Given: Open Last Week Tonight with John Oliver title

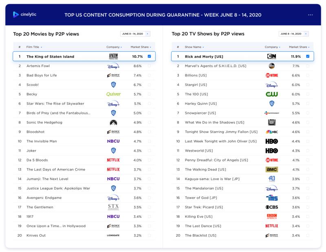Looking at the screenshot, I should coord(221,141).
